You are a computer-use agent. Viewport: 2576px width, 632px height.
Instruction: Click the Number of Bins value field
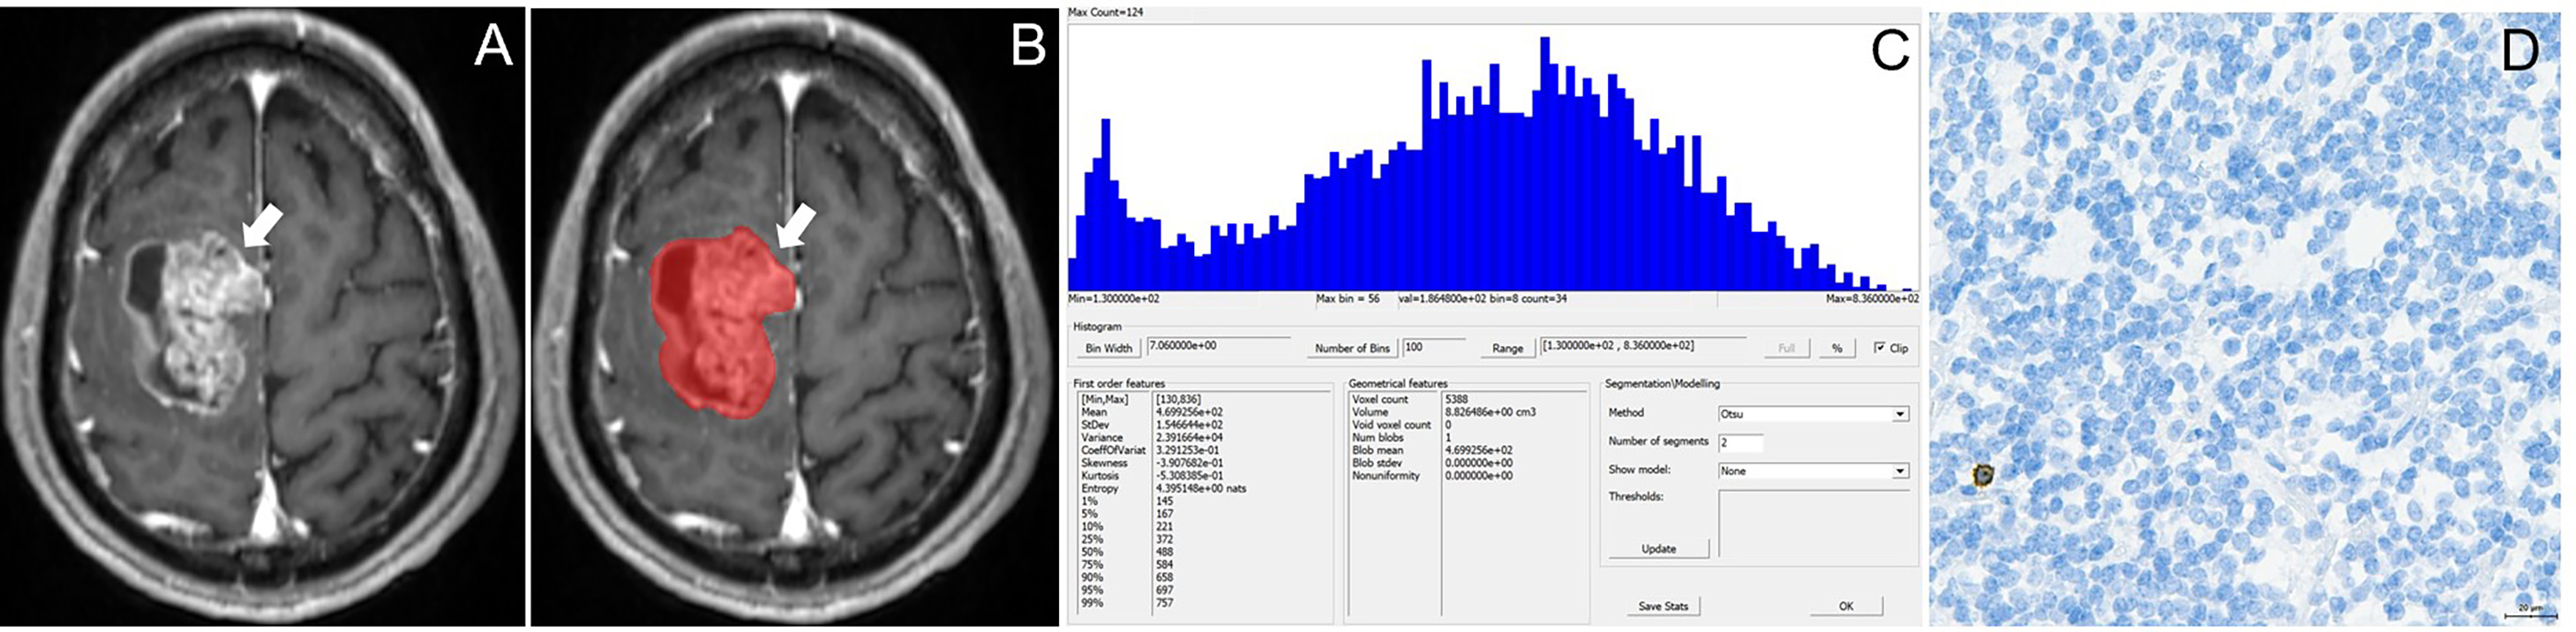click(x=1432, y=347)
